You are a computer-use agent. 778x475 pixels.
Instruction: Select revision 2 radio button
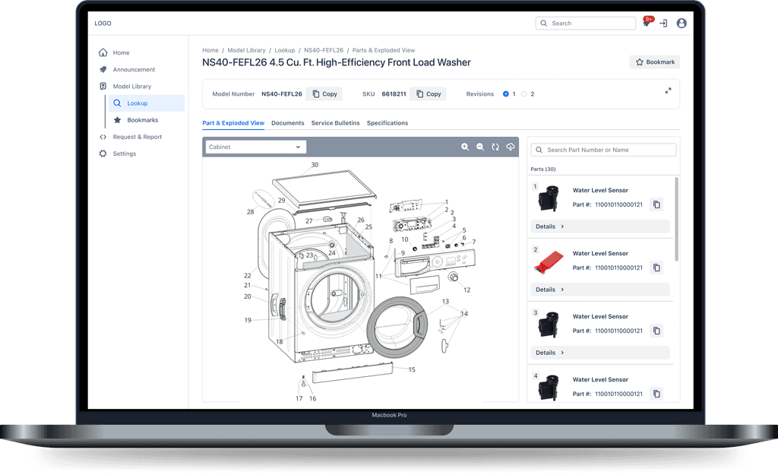click(x=524, y=93)
